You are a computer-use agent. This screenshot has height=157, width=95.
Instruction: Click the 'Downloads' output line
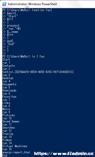click(9, 90)
